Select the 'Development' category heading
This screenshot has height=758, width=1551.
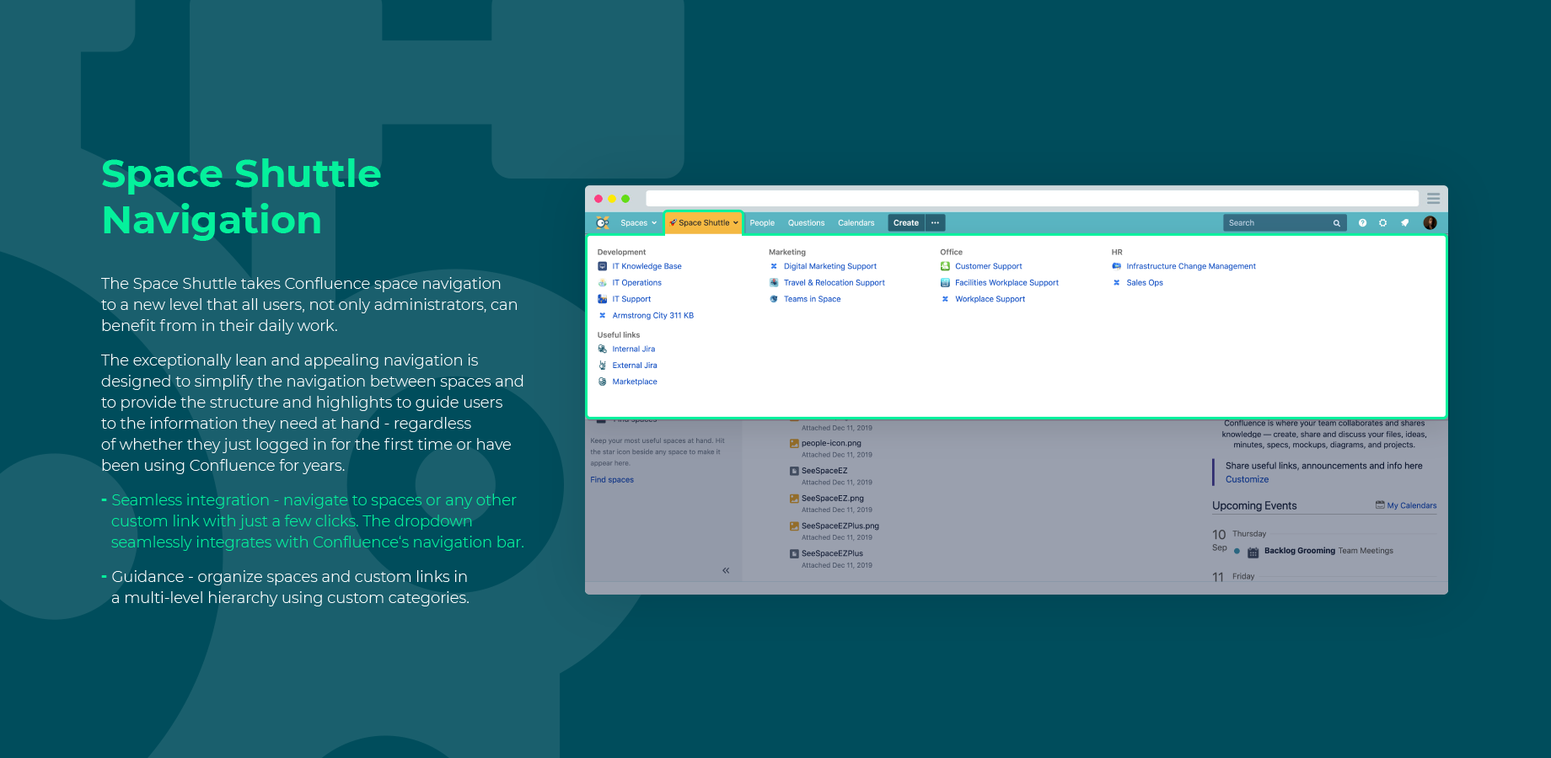[x=621, y=253]
